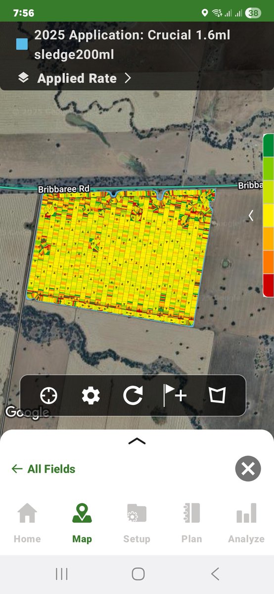Add a flag marker
Image resolution: width=274 pixels, height=594 pixels.
175,396
